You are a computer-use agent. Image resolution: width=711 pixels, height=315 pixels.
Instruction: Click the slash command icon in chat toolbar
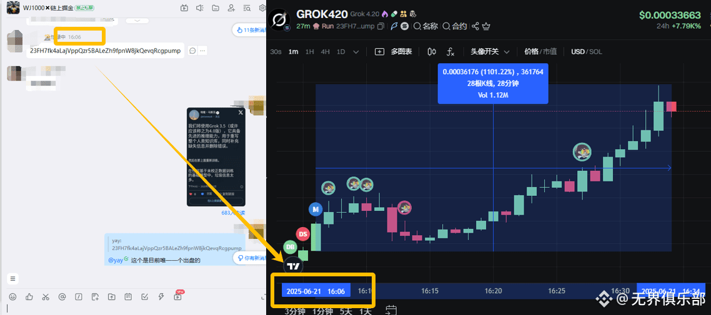(x=79, y=297)
